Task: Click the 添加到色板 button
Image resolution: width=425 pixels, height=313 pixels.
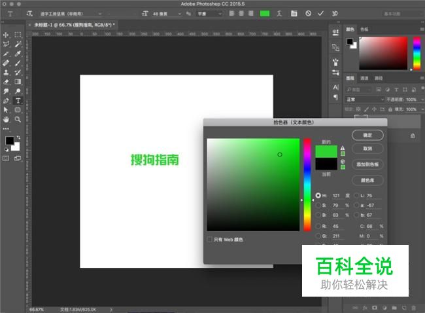Action: (367, 164)
